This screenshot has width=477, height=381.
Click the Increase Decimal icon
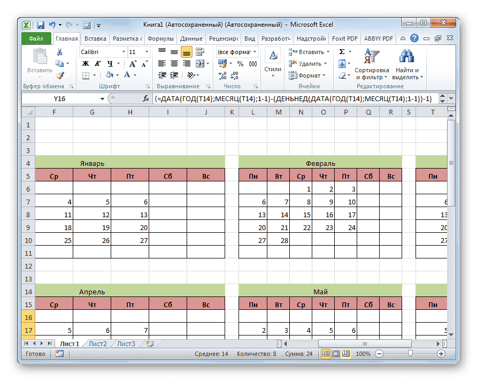[x=222, y=74]
